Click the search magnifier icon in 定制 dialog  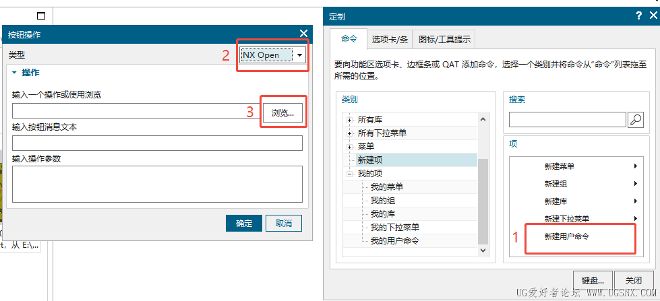(x=636, y=120)
